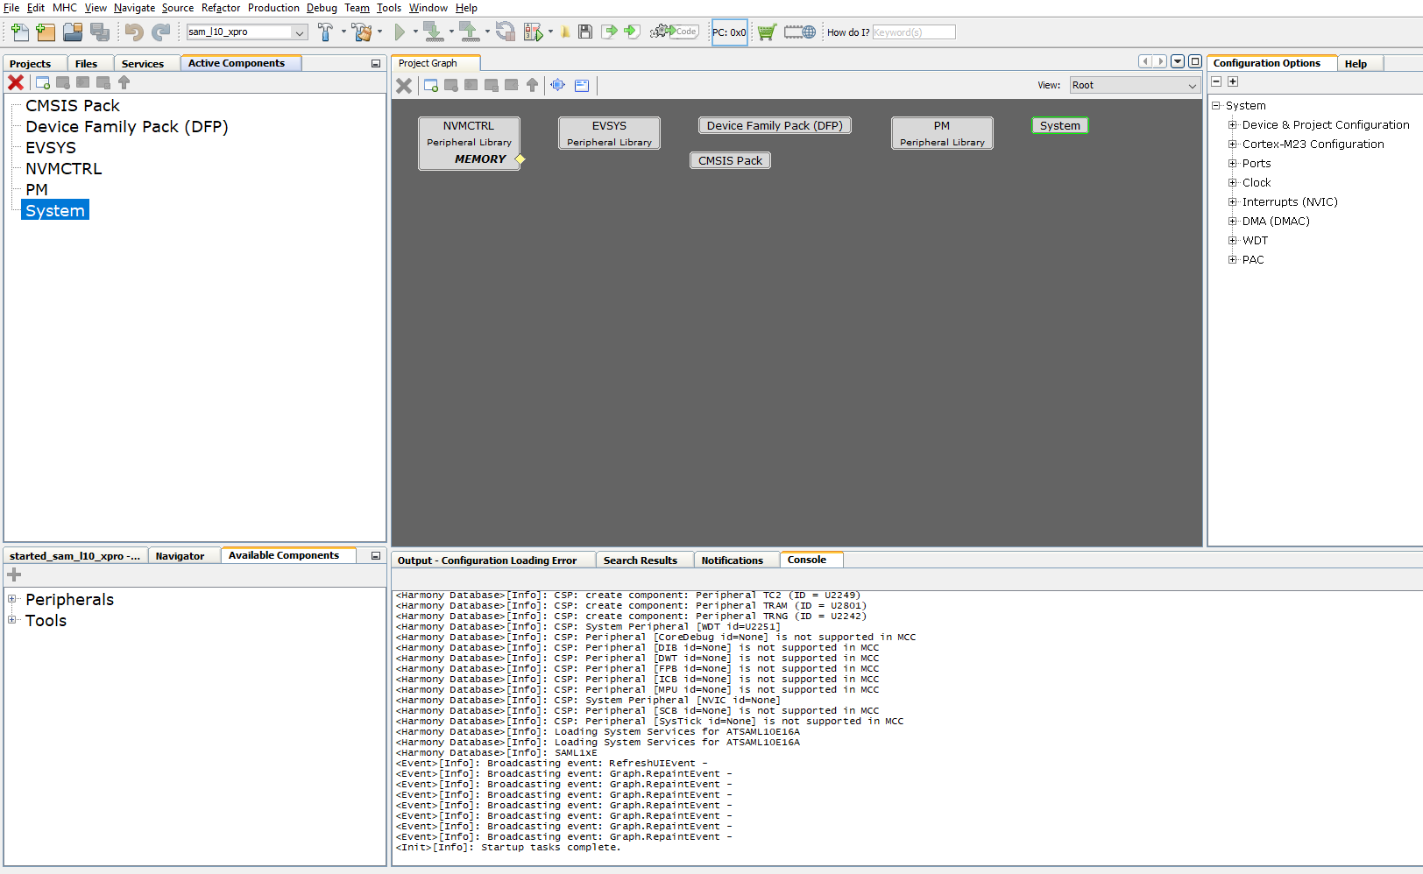Click the Undo icon in the toolbar
The image size is (1423, 874).
pyautogui.click(x=133, y=32)
